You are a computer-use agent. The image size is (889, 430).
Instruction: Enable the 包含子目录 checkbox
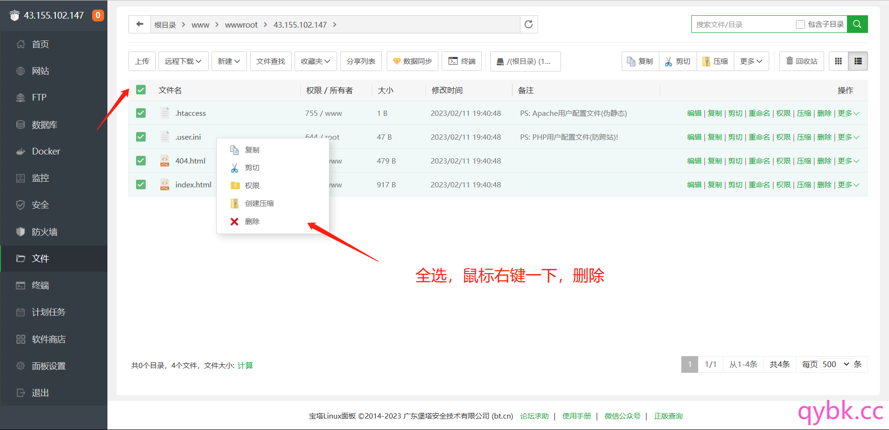pos(801,24)
